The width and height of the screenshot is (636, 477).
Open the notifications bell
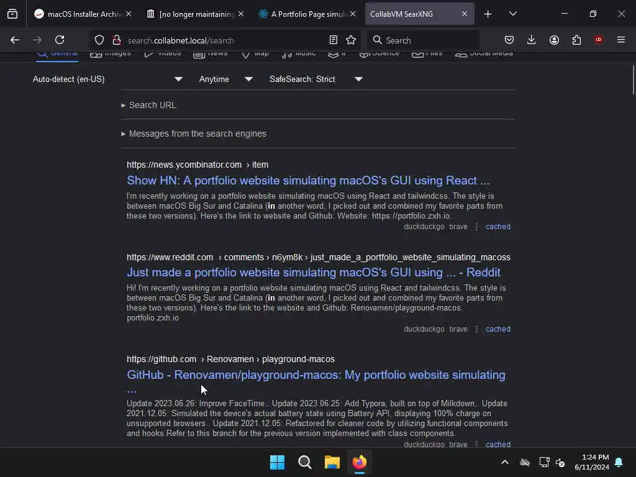coord(619,462)
